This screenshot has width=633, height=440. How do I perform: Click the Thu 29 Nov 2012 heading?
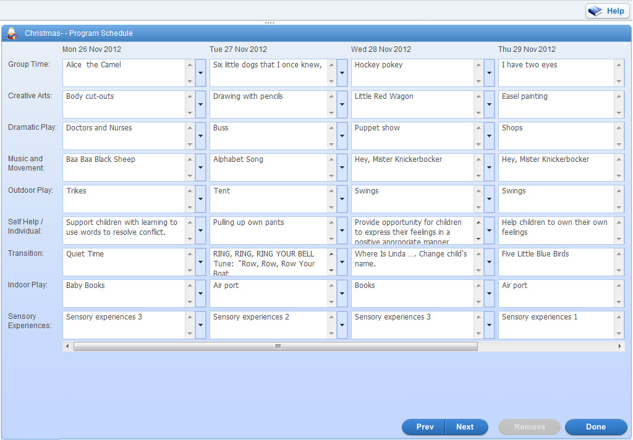click(527, 49)
